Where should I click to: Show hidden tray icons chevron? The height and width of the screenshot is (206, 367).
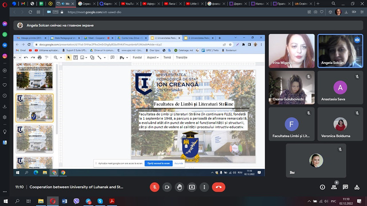(x=309, y=201)
